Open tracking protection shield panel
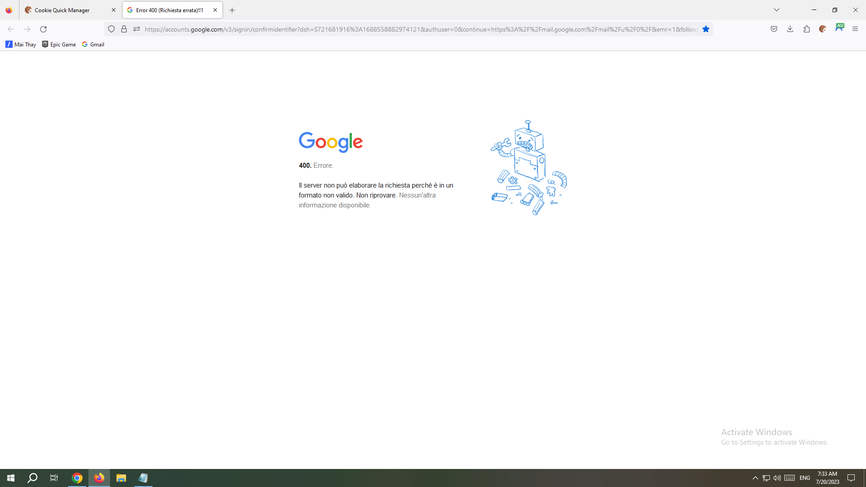The height and width of the screenshot is (487, 866). (x=111, y=29)
